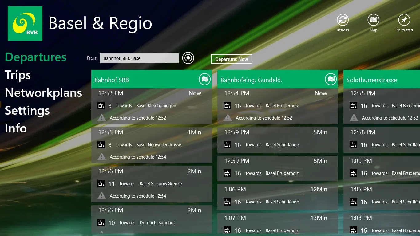
Task: Select the Departures menu item
Action: coord(36,57)
